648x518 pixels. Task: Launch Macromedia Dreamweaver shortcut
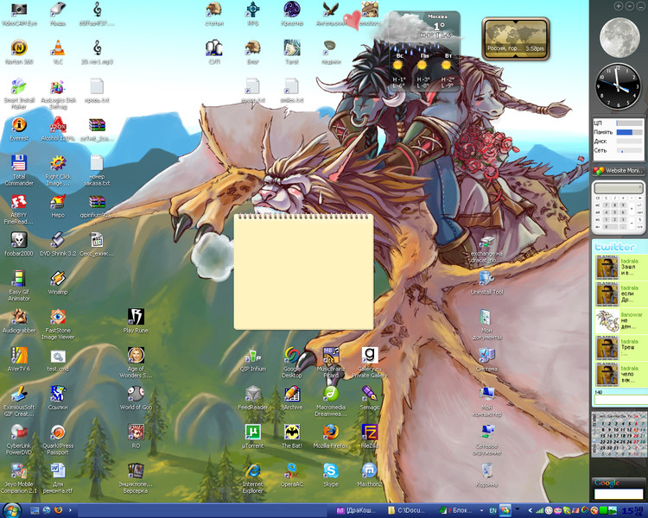coord(331,401)
